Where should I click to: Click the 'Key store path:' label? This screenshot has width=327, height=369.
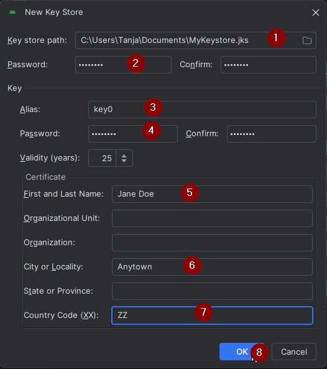coord(37,40)
